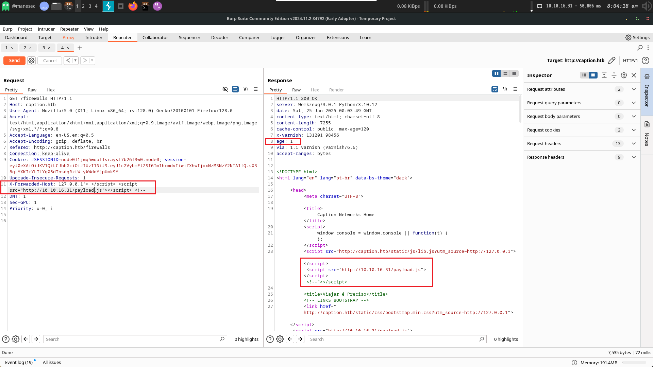Close Repeater tab 2
This screenshot has height=367, width=653.
pyautogui.click(x=30, y=48)
